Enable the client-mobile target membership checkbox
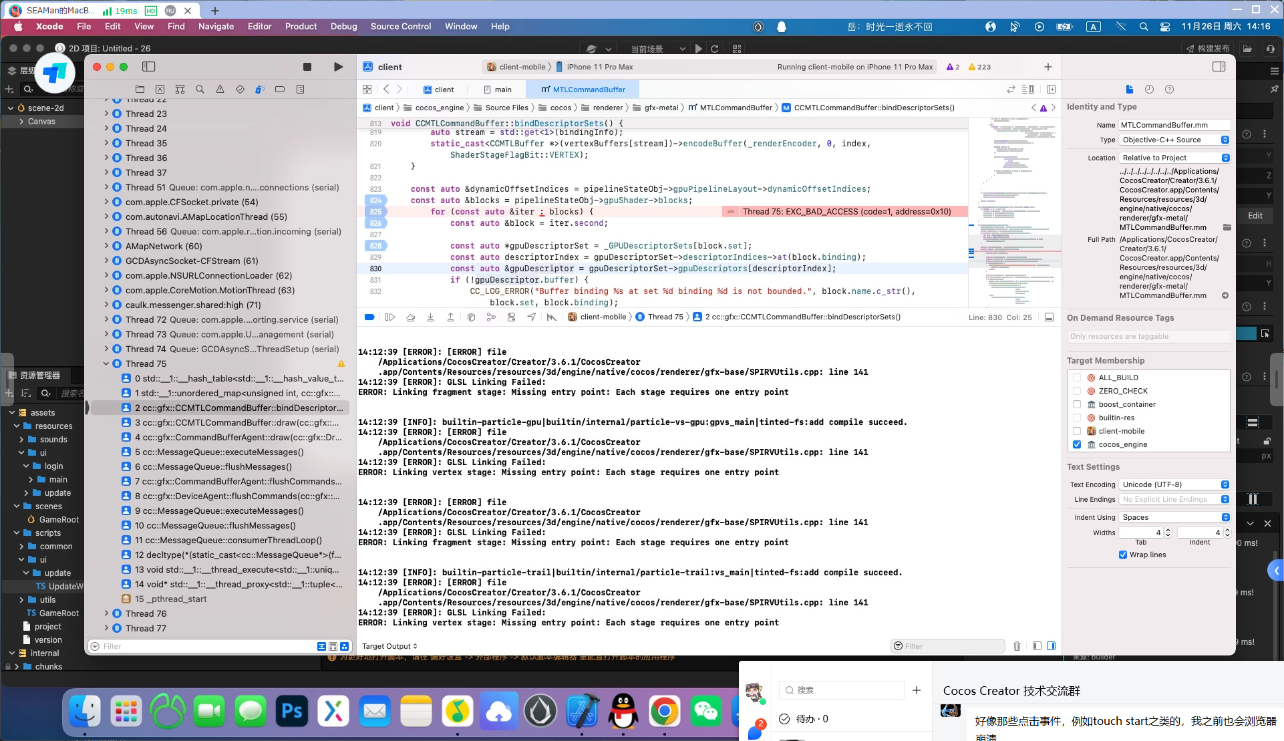This screenshot has width=1284, height=741. 1077,431
